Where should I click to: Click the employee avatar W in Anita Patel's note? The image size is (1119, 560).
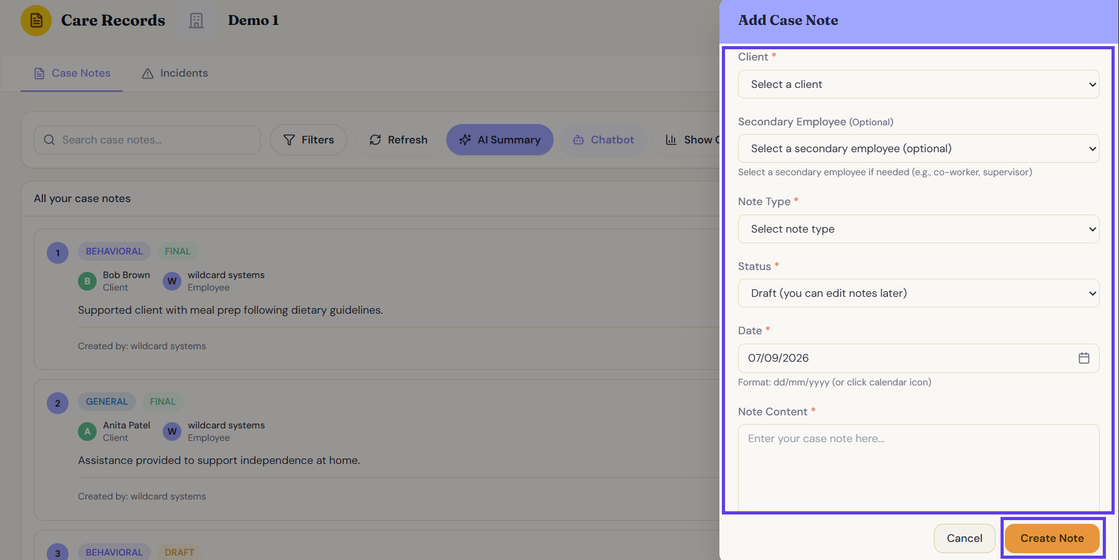tap(172, 432)
